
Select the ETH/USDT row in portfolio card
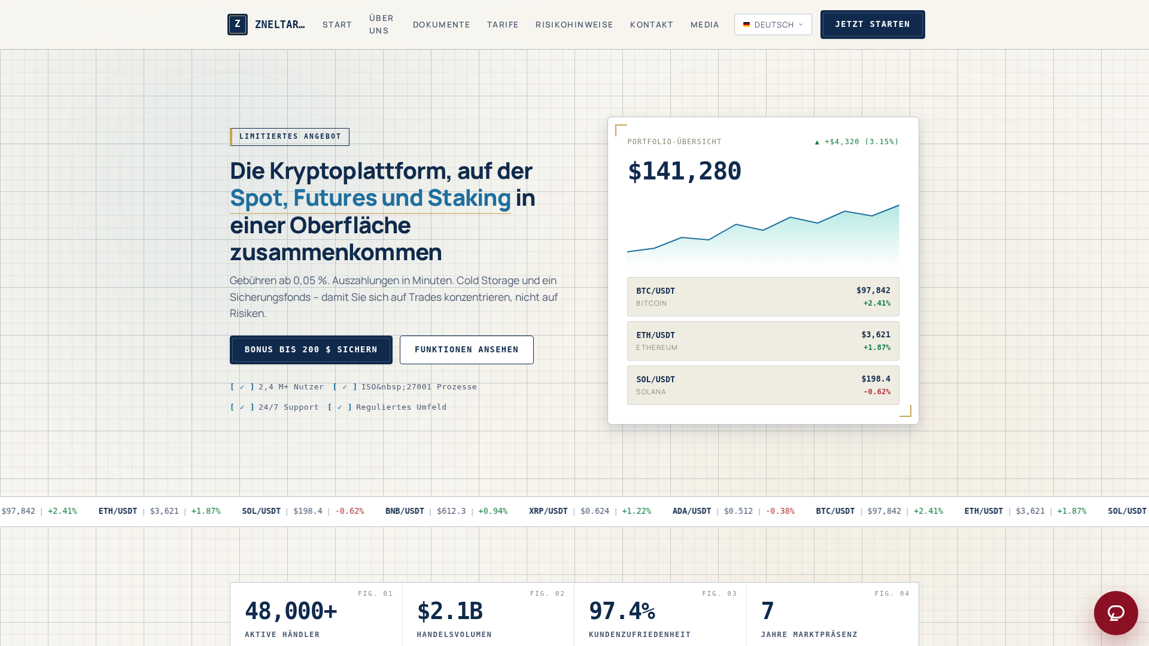pos(763,341)
